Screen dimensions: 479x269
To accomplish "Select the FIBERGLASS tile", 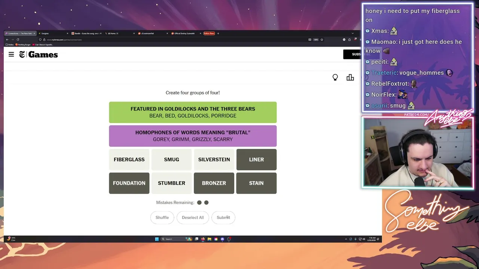I will click(x=129, y=160).
